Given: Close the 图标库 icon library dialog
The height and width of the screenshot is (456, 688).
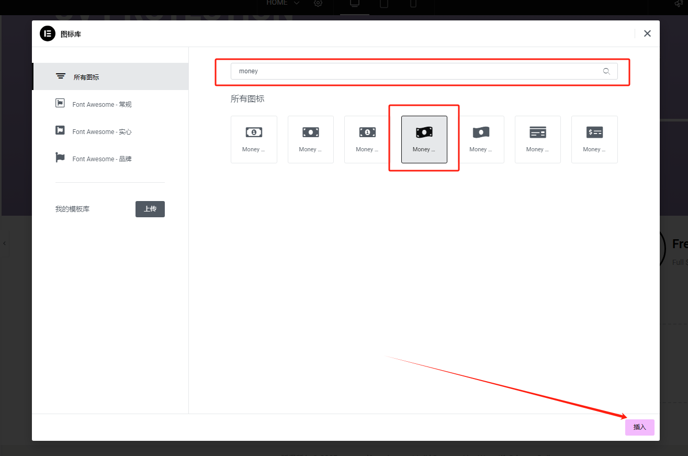Looking at the screenshot, I should [647, 34].
